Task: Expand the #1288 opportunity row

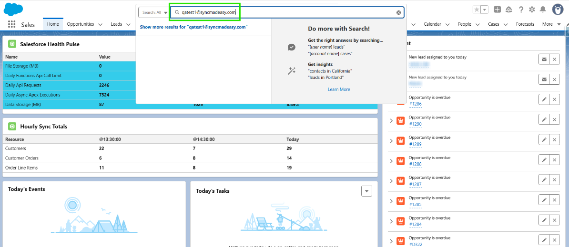Action: pyautogui.click(x=391, y=161)
